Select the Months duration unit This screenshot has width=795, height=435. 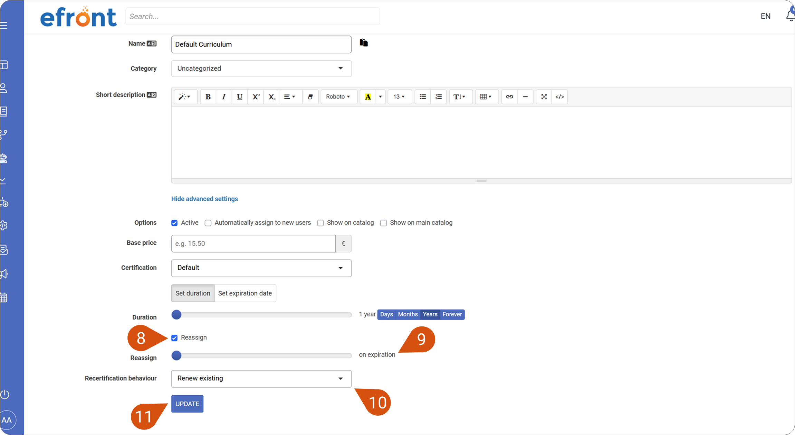tap(408, 314)
